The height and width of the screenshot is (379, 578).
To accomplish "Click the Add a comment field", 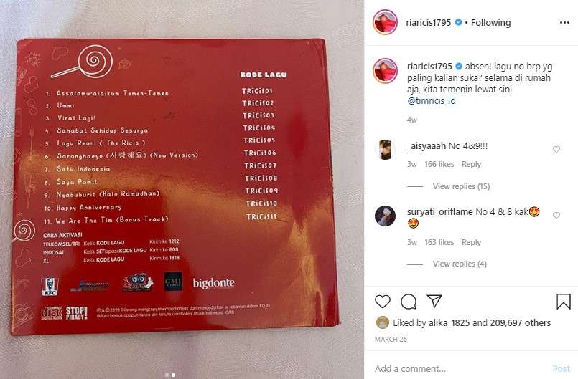I will tap(461, 368).
